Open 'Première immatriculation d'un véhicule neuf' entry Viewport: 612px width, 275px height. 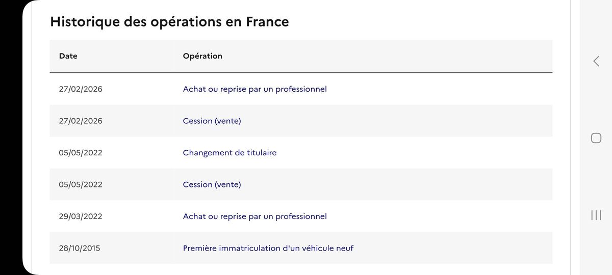[268, 249]
